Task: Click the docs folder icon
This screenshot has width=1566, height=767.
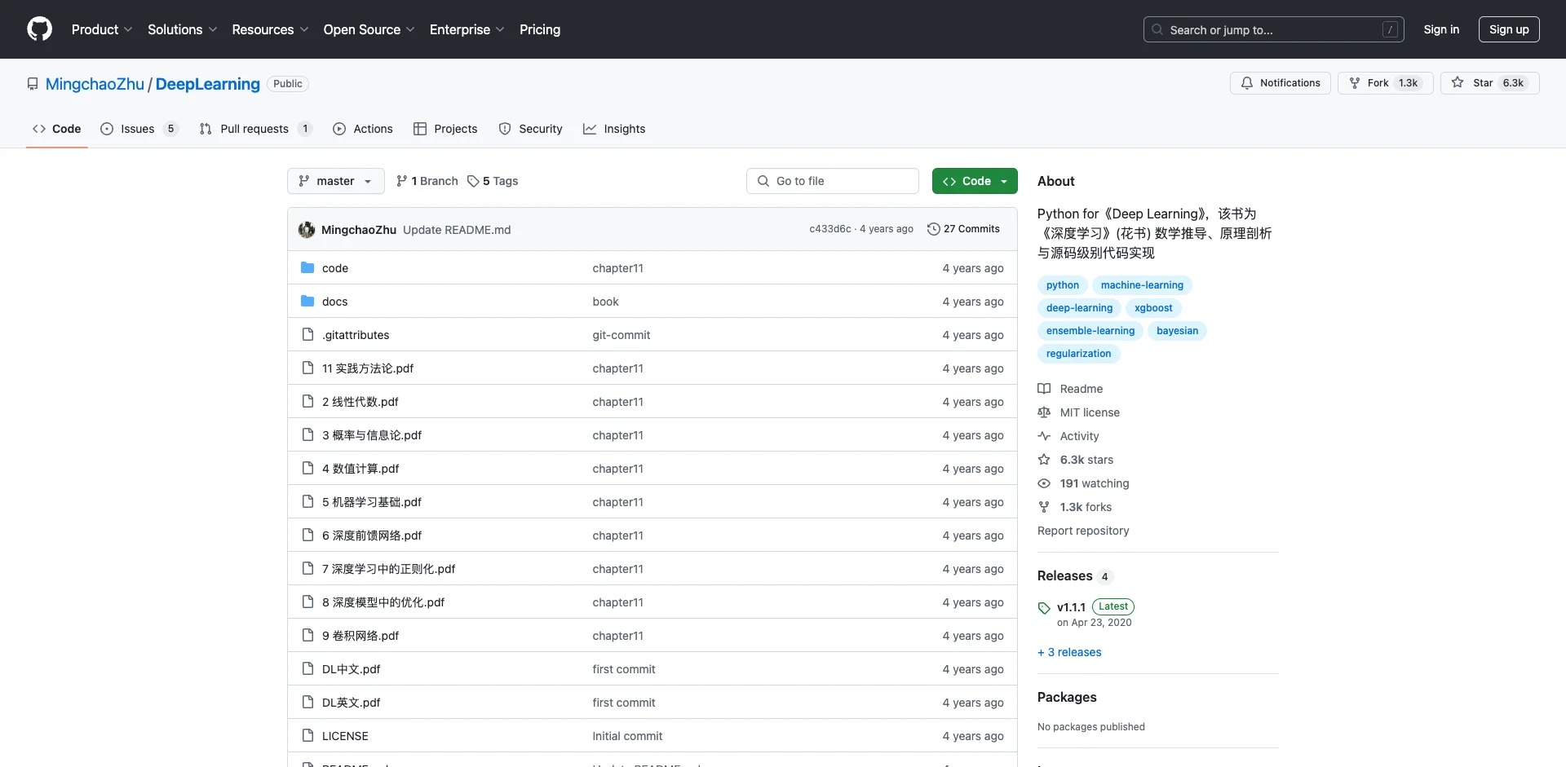Action: pyautogui.click(x=307, y=301)
